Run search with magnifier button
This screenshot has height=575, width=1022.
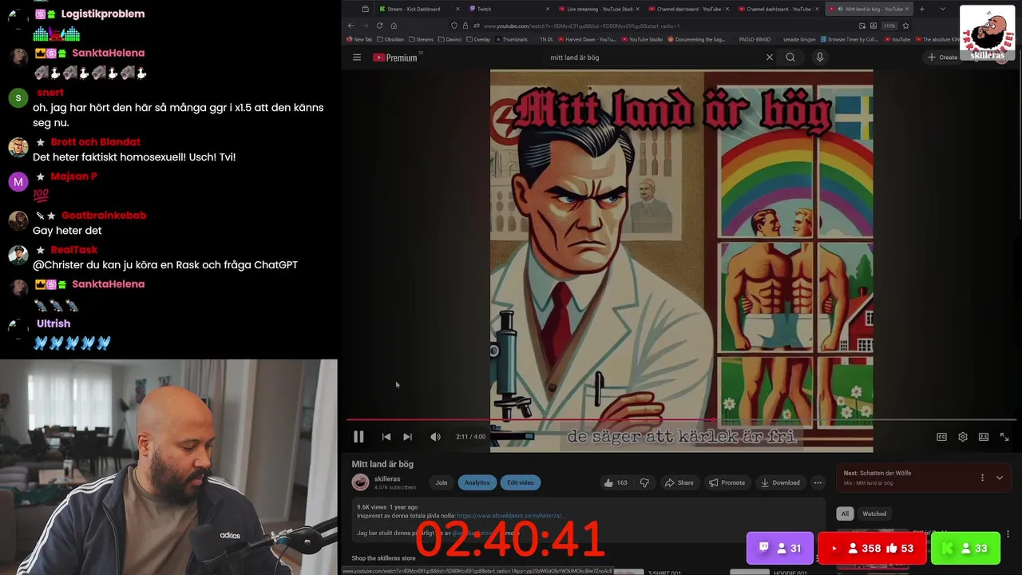(790, 57)
